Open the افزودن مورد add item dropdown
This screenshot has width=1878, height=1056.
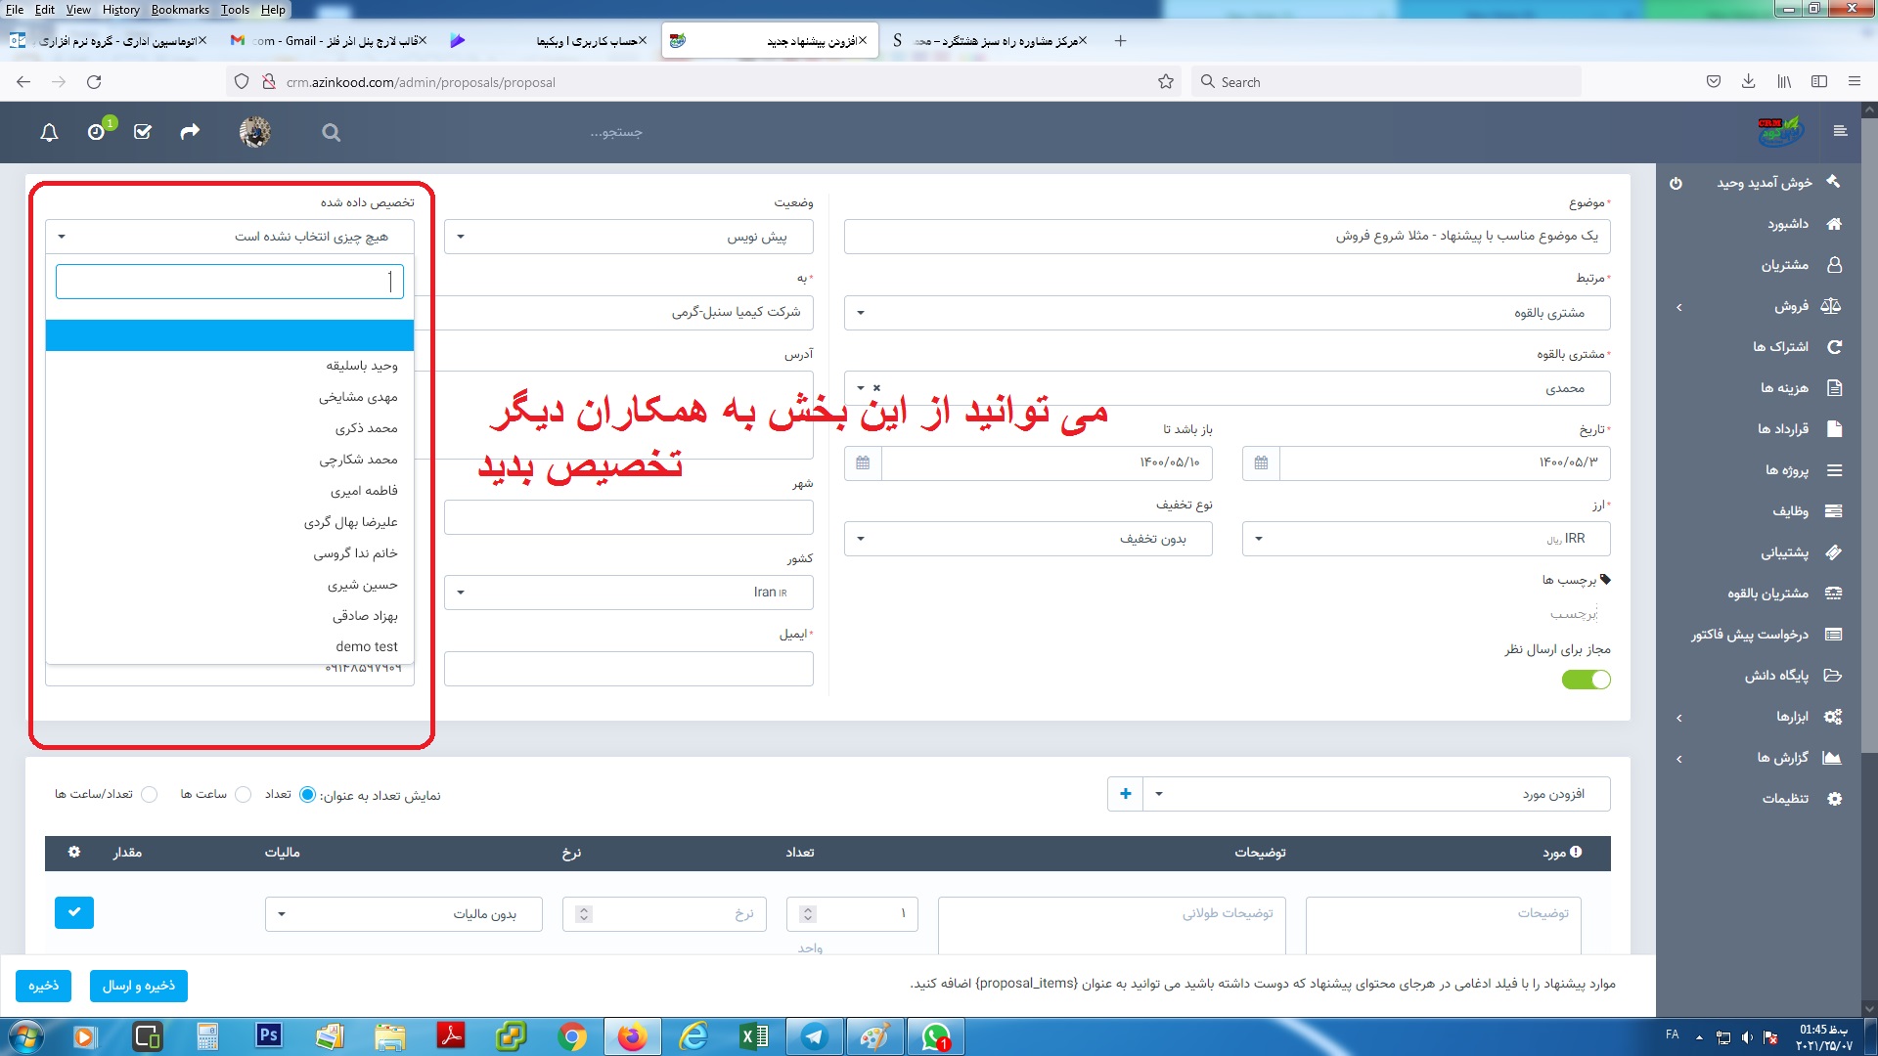click(1377, 794)
